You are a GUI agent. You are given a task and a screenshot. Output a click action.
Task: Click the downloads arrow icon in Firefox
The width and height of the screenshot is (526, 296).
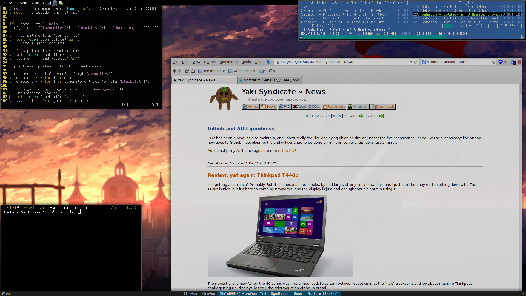268,62
